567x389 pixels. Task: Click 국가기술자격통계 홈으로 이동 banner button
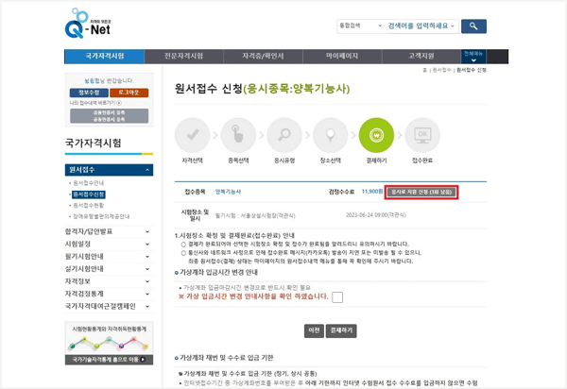(x=109, y=360)
